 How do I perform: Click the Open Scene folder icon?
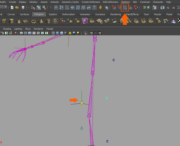click(x=17, y=7)
